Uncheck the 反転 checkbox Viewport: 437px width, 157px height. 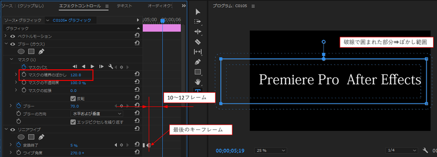73,98
